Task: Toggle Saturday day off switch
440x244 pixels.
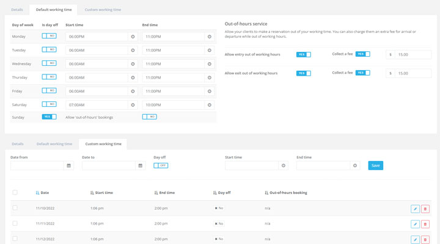Action: point(49,104)
